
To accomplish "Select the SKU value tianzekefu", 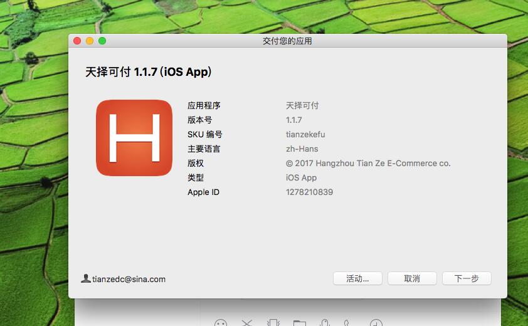I will click(305, 134).
